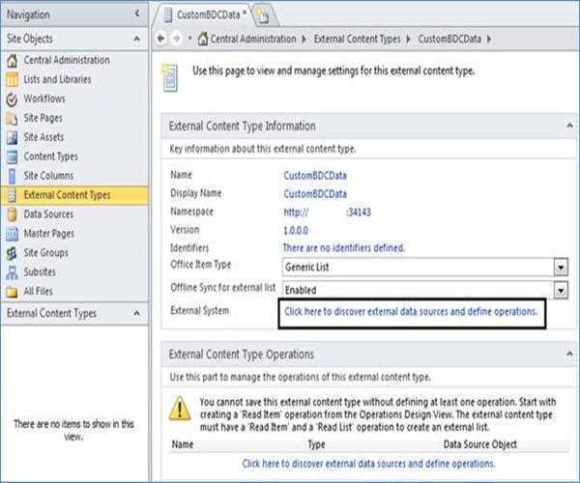580x483 pixels.
Task: Click the back navigation arrow
Action: 161,39
